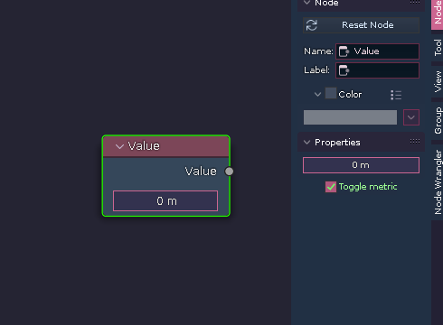The width and height of the screenshot is (443, 325).
Task: Click the empty Label input field
Action: [x=377, y=70]
